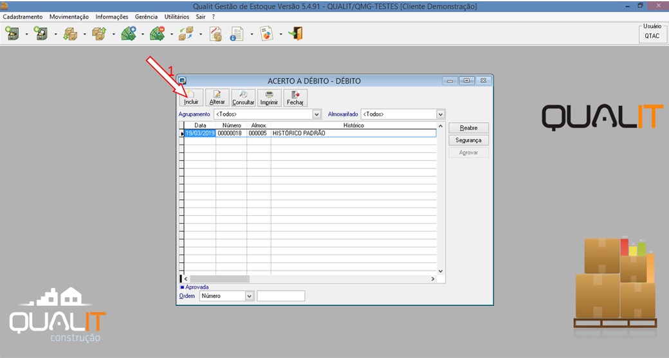Open dropdown arrow beside boxes down-arrow icon
The height and width of the screenshot is (358, 669).
coord(84,34)
